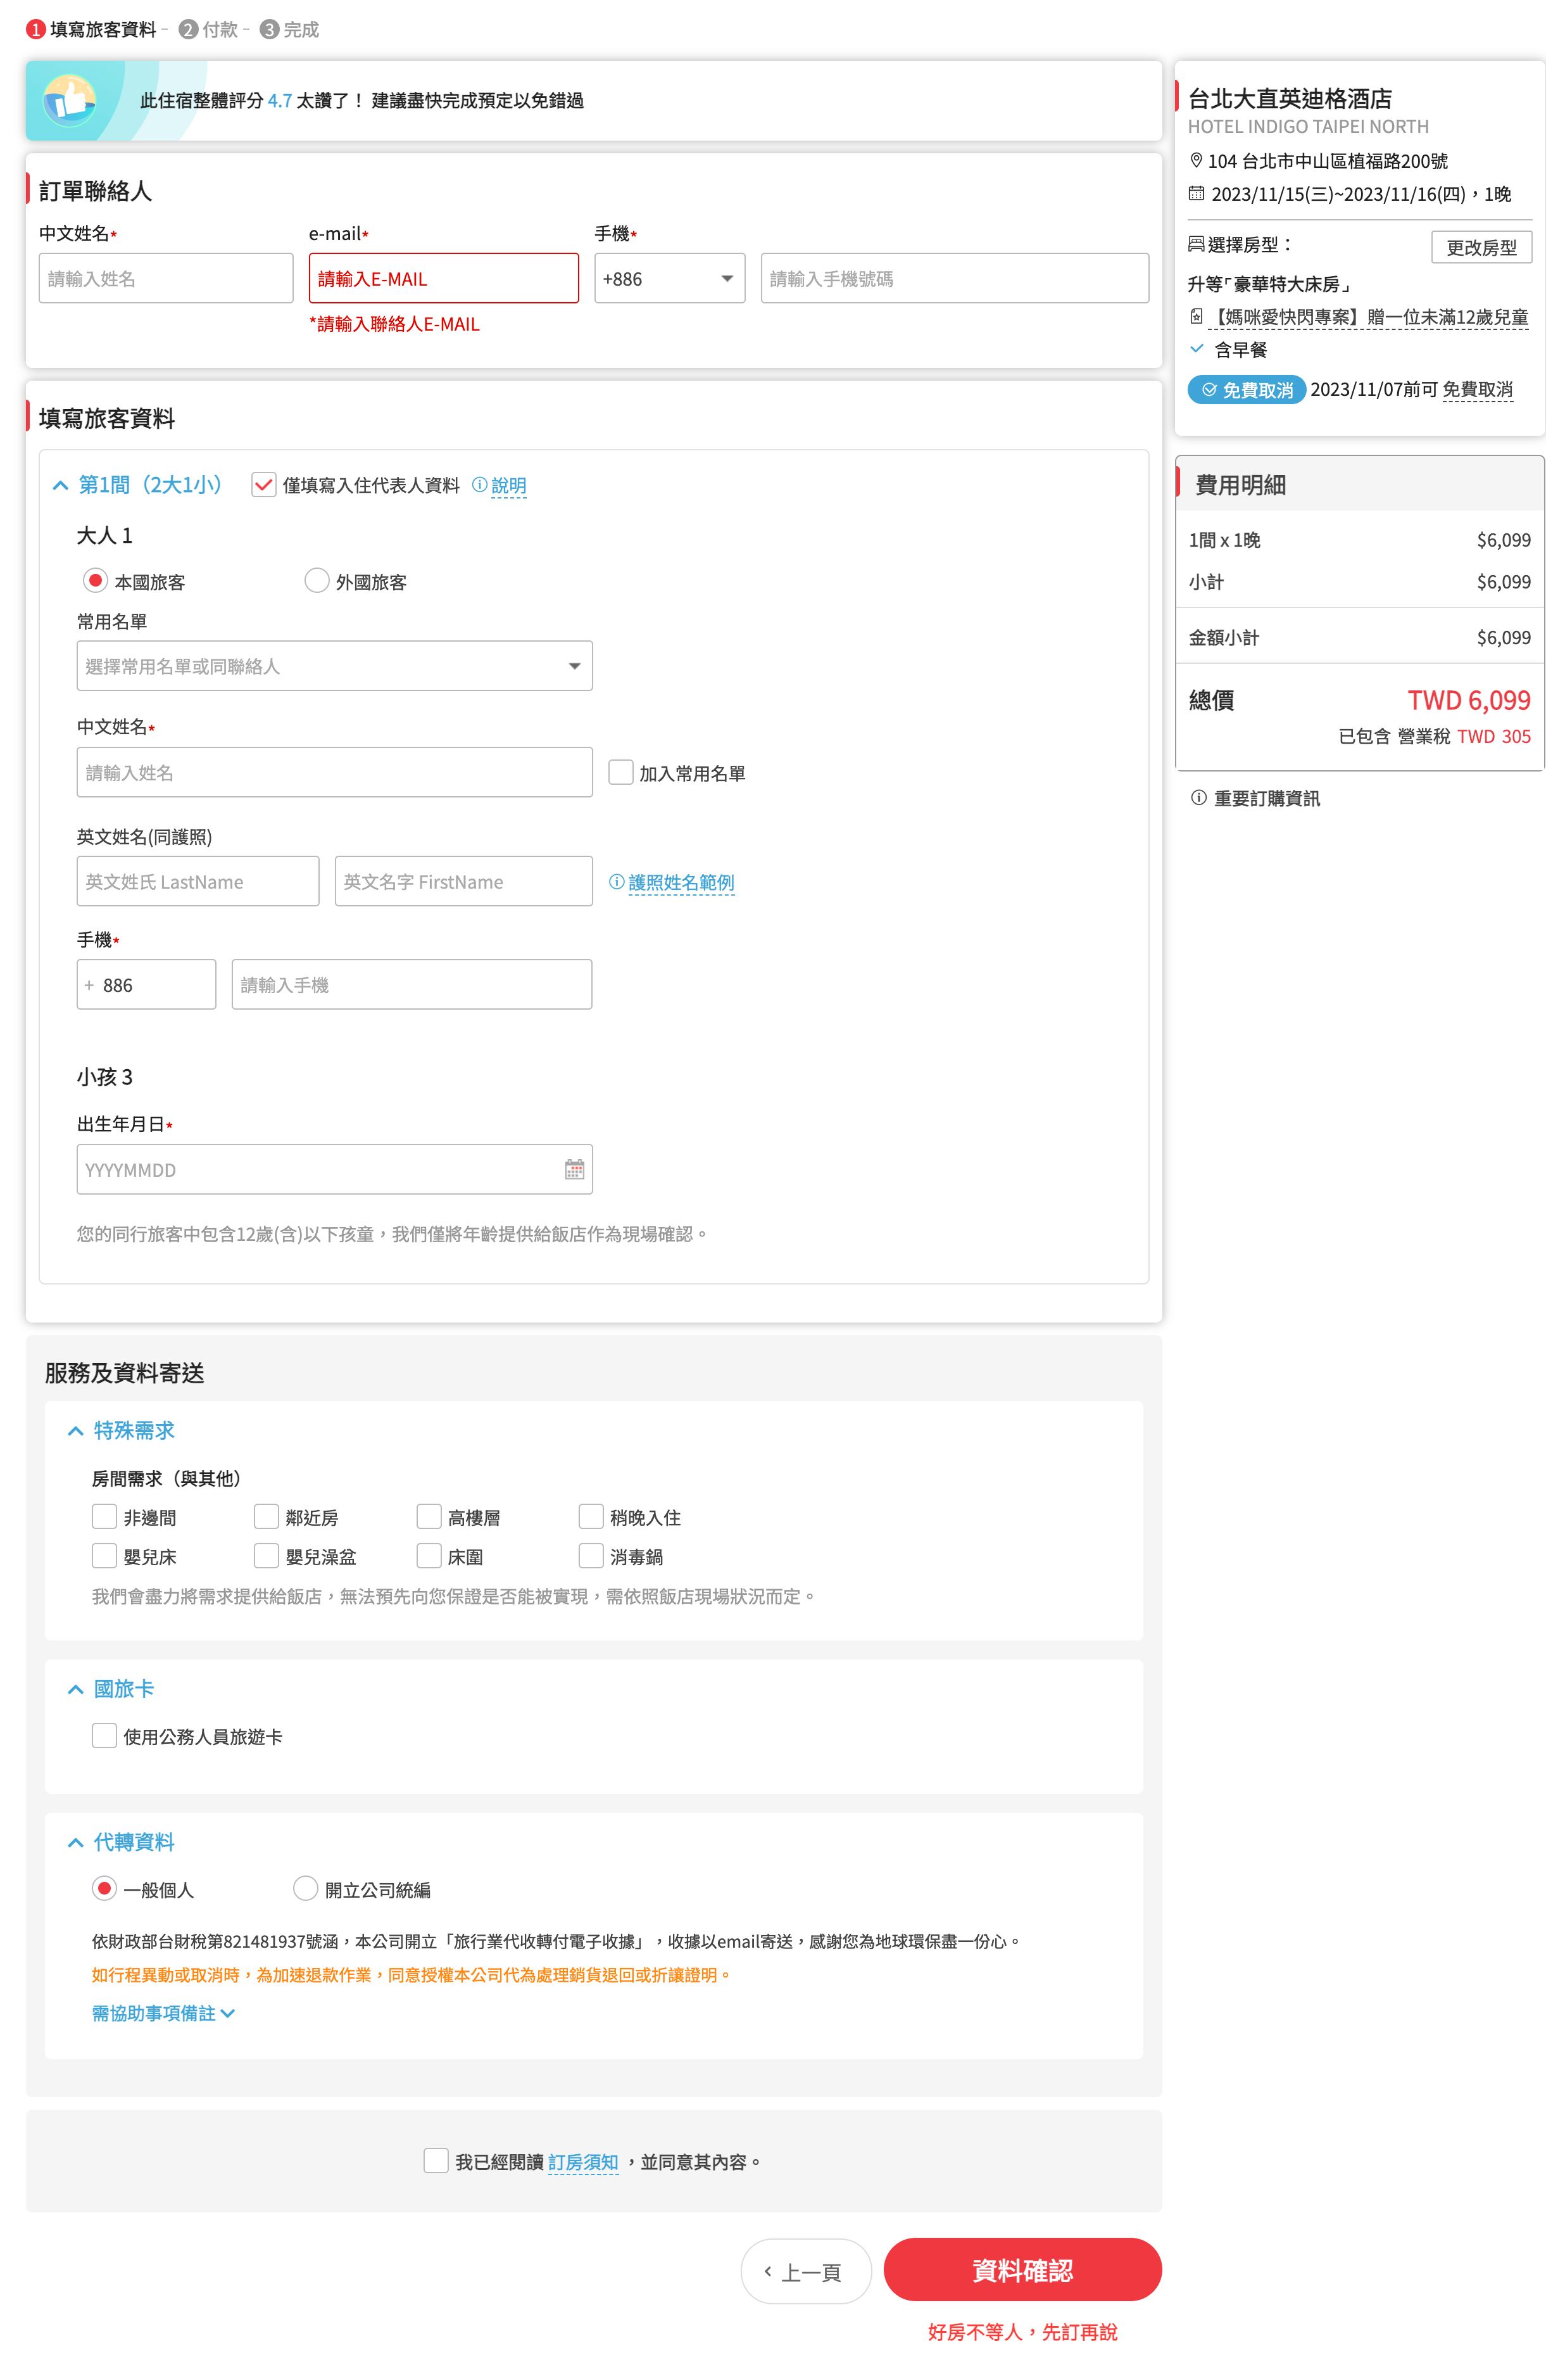Viewport: 1546px width, 2355px height.
Task: Click the info icon beside 護照姓名範例
Action: point(616,880)
